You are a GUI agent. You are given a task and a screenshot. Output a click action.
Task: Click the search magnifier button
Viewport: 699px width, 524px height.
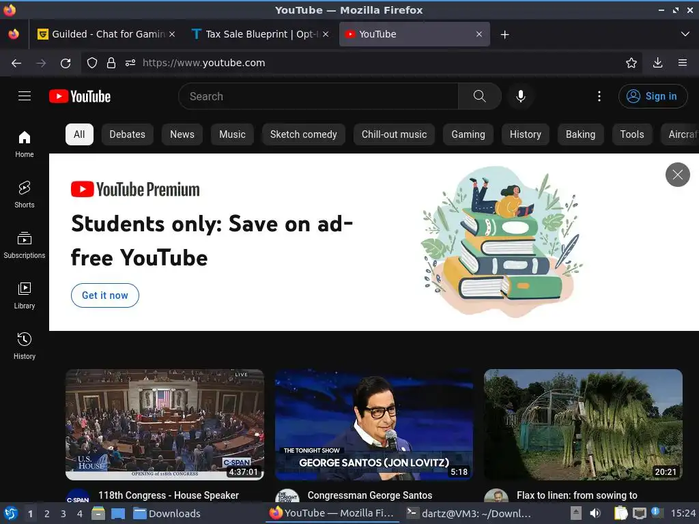point(480,96)
